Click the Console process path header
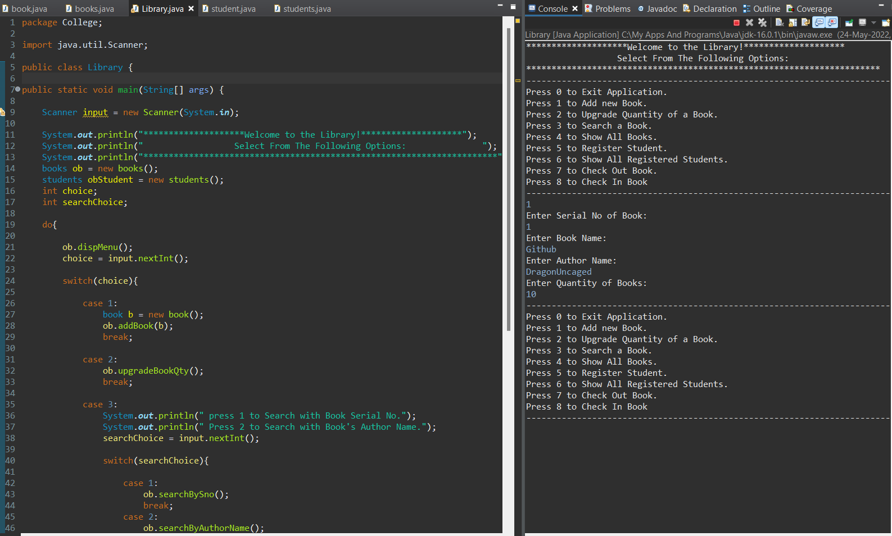This screenshot has height=536, width=892. click(x=708, y=35)
